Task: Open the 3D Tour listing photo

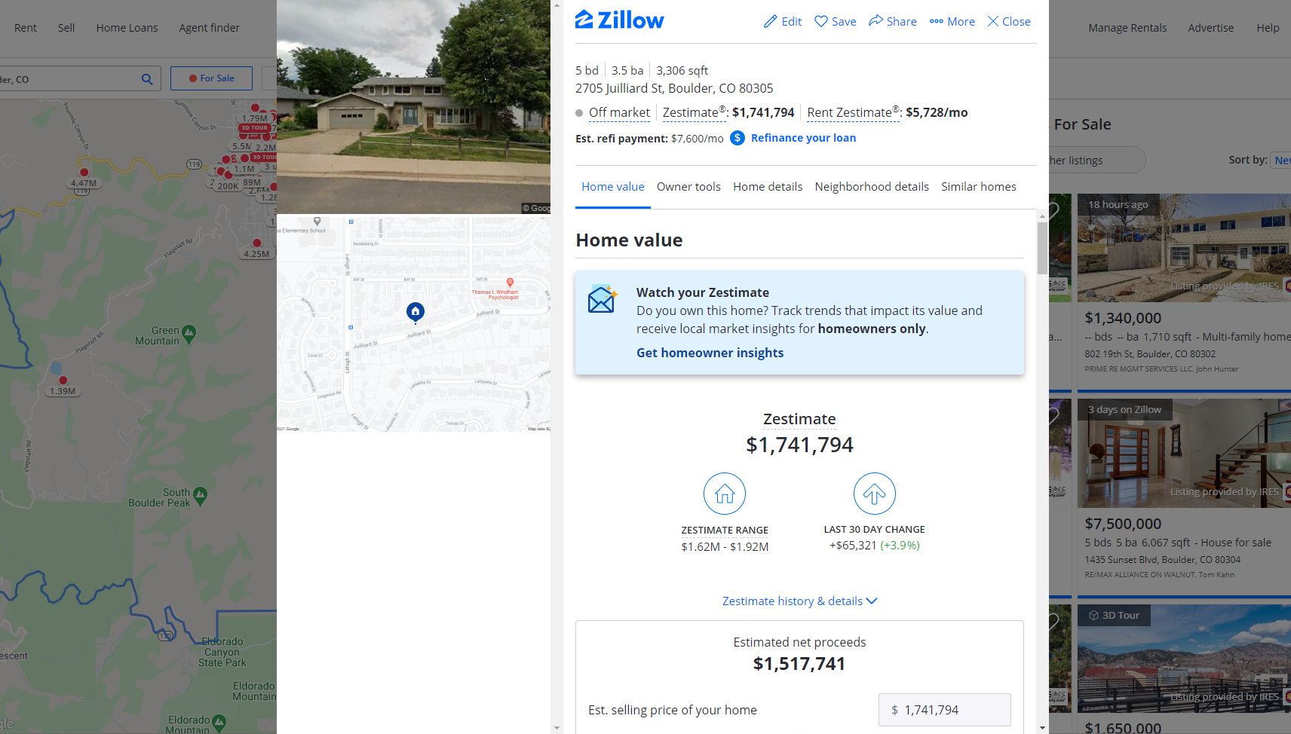Action: tap(1184, 659)
